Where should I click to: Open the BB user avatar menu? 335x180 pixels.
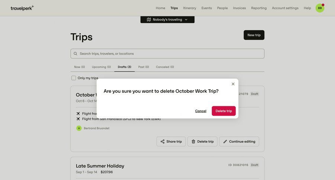320,8
